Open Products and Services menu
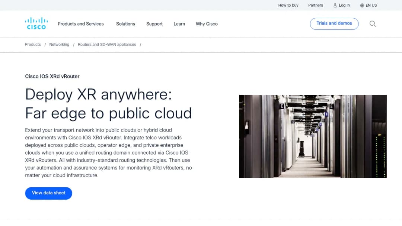This screenshot has height=226, width=402. (x=80, y=24)
